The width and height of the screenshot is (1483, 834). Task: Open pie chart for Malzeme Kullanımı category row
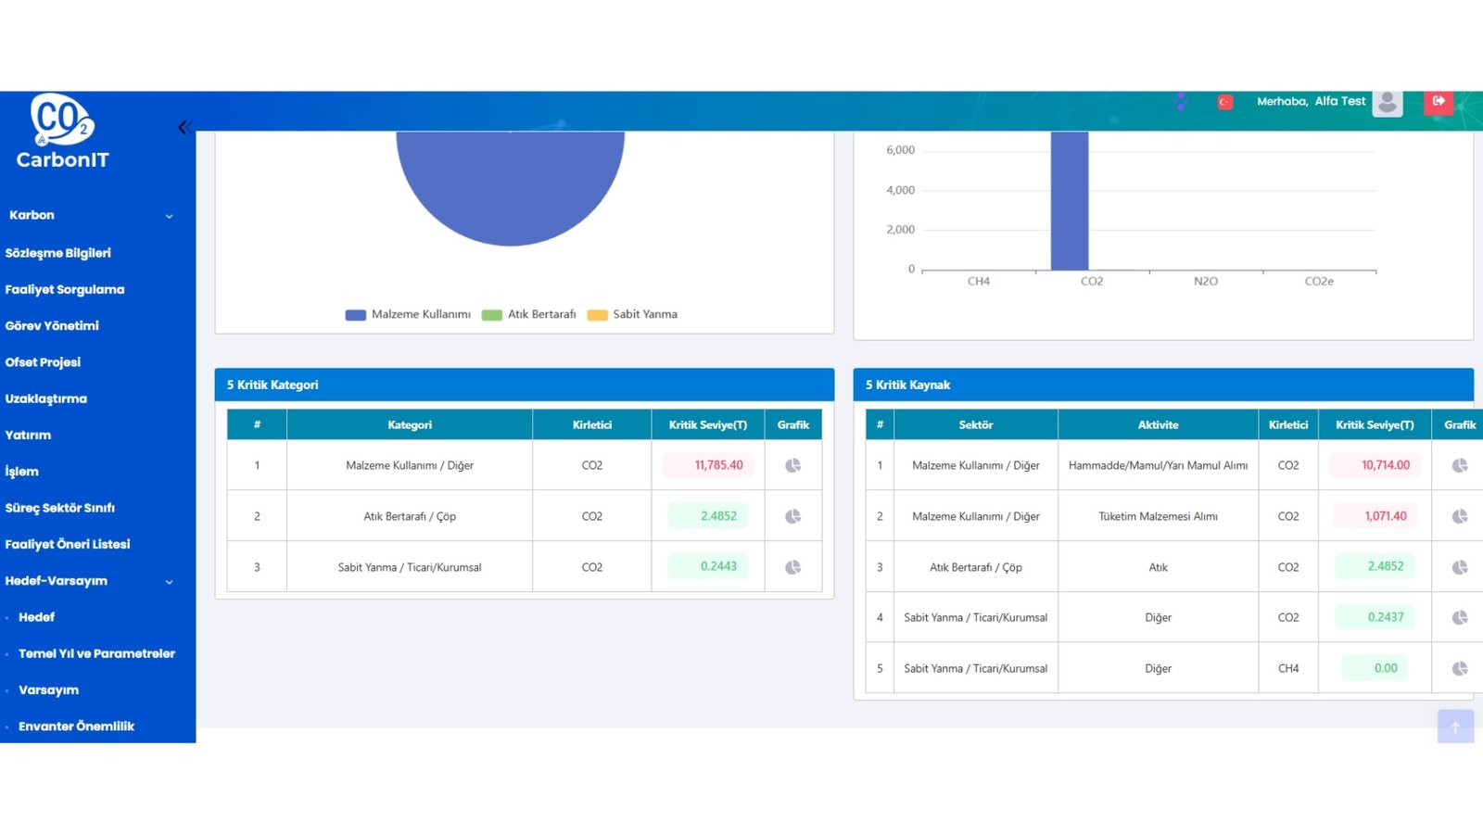point(792,465)
